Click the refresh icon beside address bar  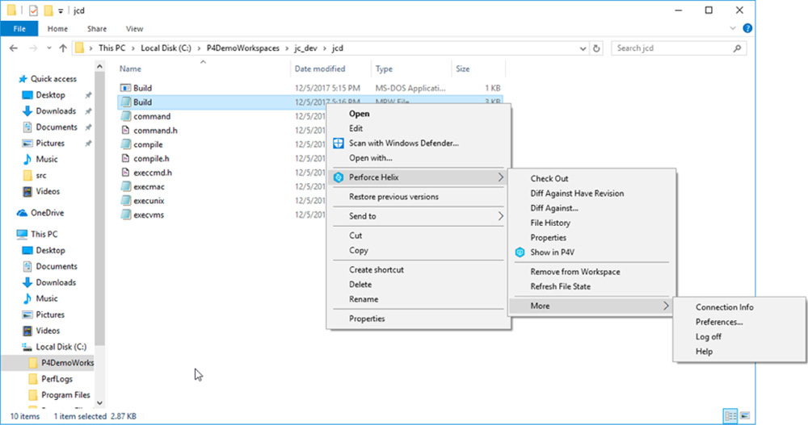597,48
